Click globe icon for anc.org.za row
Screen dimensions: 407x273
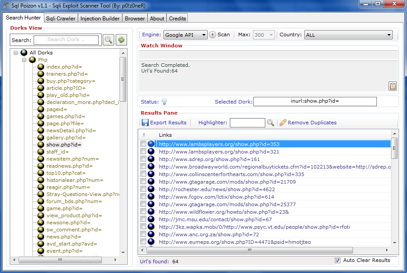[x=151, y=234]
